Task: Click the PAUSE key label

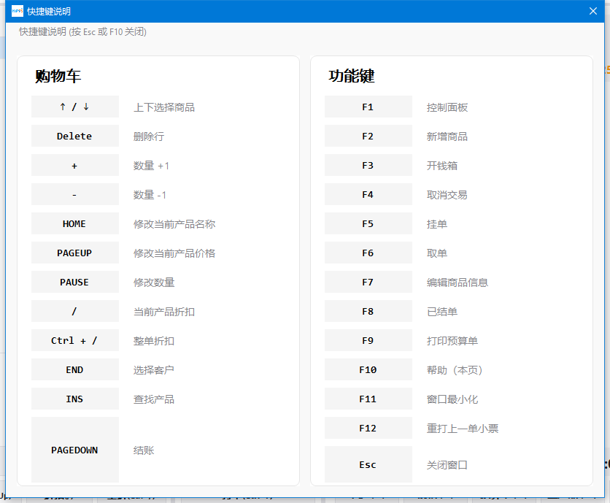Action: (74, 282)
